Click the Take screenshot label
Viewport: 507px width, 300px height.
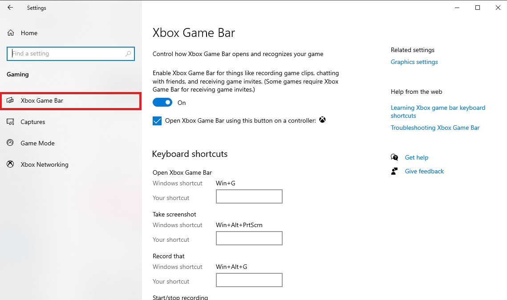tap(174, 214)
